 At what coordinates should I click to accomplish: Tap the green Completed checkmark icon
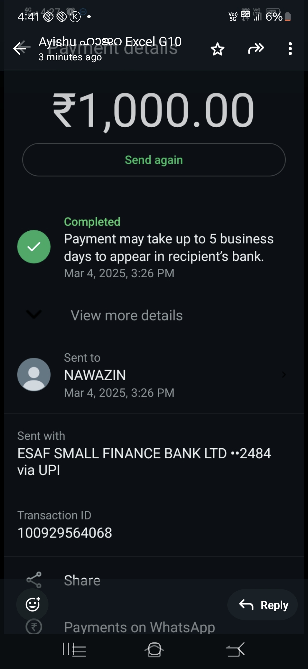tap(34, 247)
